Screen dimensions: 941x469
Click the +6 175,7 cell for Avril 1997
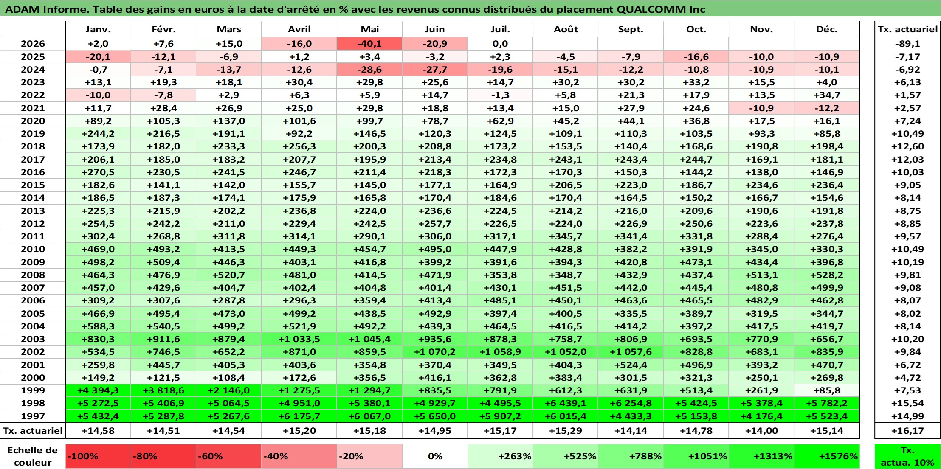coord(299,416)
